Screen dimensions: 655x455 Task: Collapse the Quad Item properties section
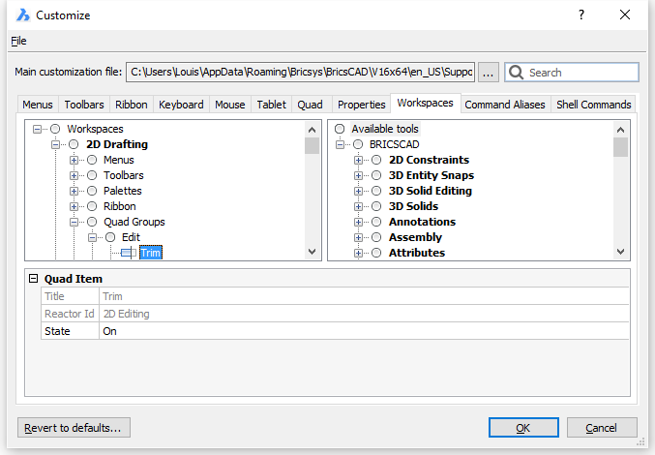34,279
